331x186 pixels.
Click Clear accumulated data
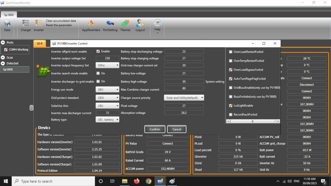[x=61, y=21]
